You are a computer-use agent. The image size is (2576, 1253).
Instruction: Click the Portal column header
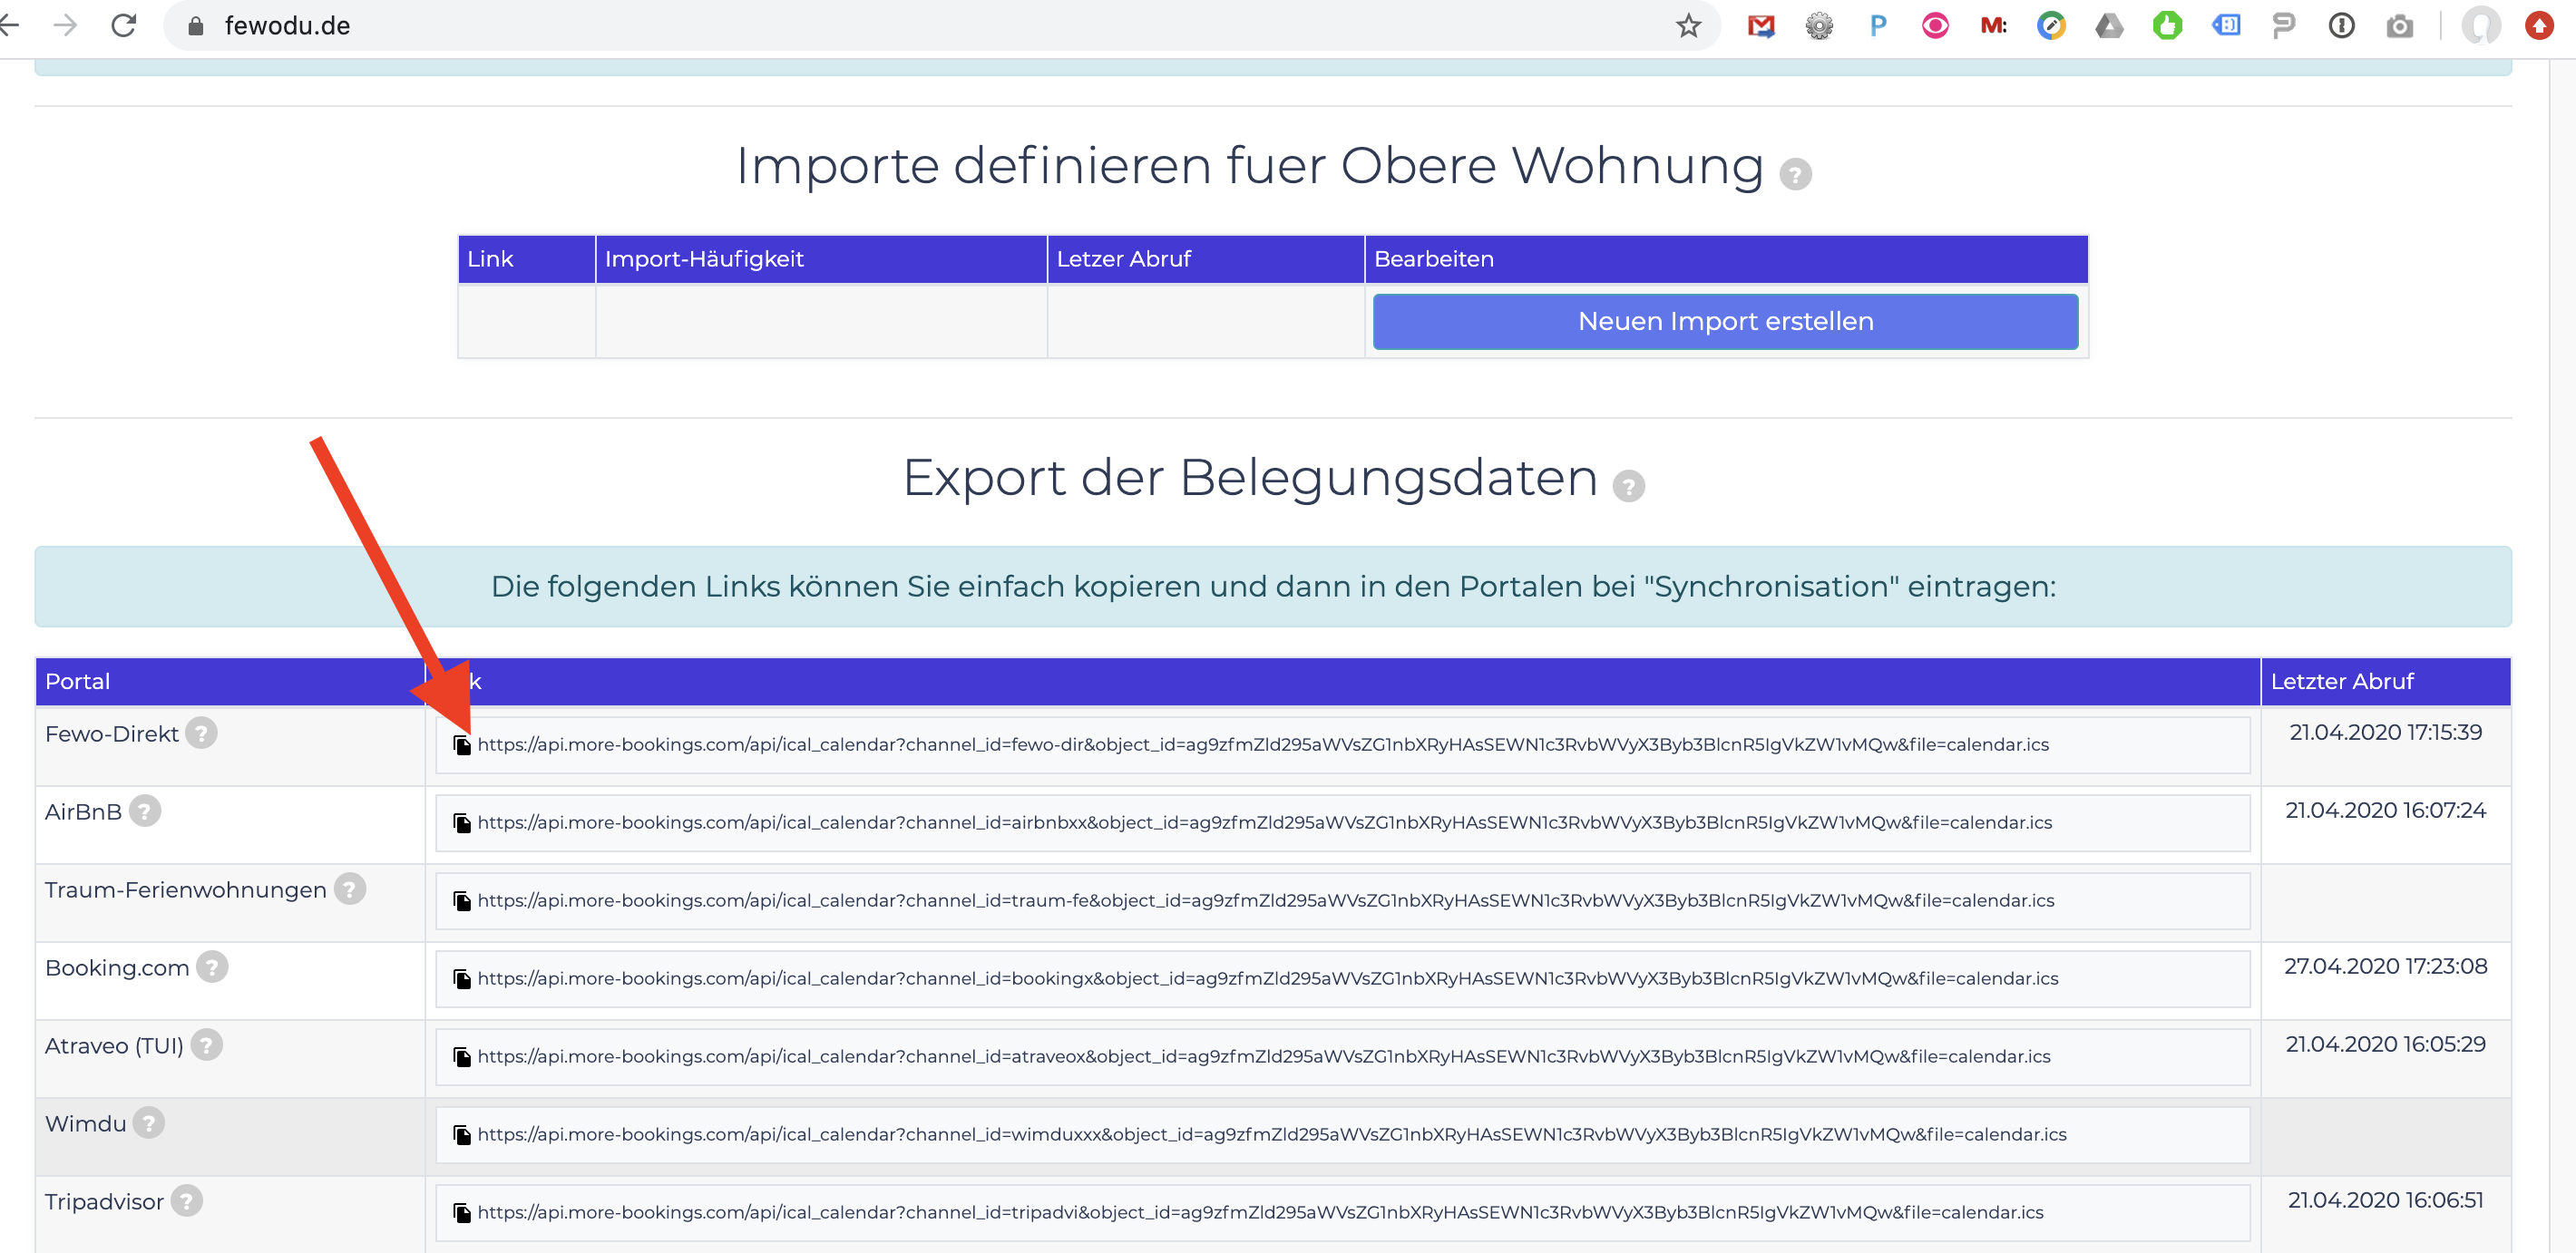point(230,682)
